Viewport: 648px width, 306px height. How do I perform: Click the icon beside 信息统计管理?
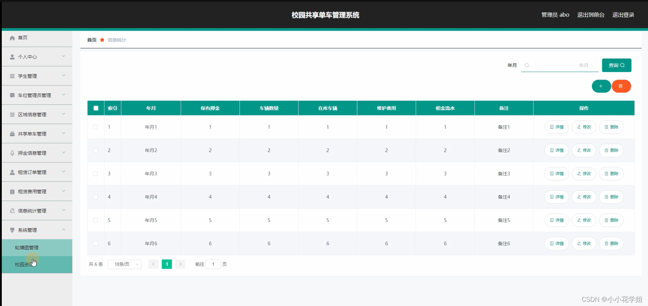[12, 211]
